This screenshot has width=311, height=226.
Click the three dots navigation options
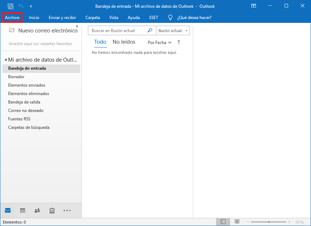tap(67, 211)
